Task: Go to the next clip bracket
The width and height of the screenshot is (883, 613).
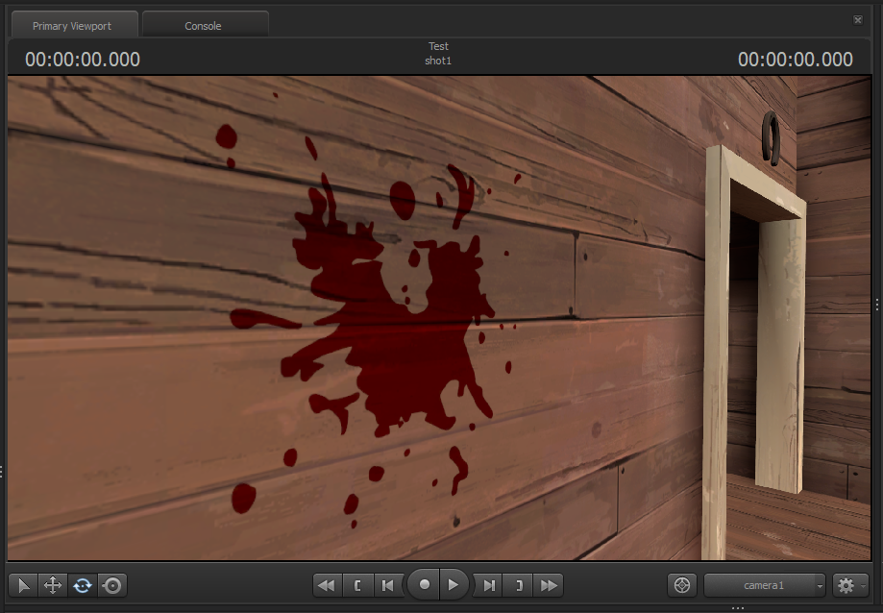Action: click(x=519, y=585)
